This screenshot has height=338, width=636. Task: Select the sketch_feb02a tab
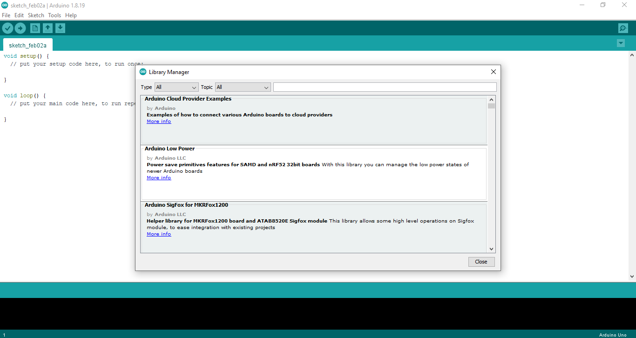[x=28, y=45]
